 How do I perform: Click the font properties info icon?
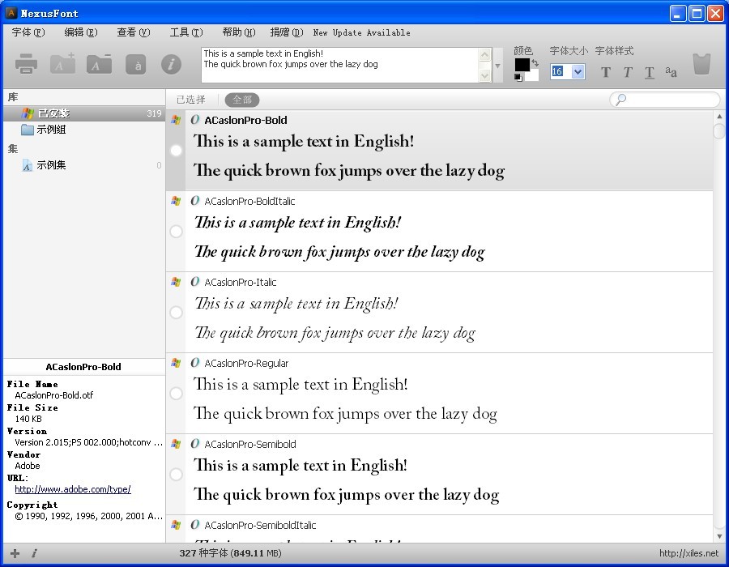[x=171, y=65]
